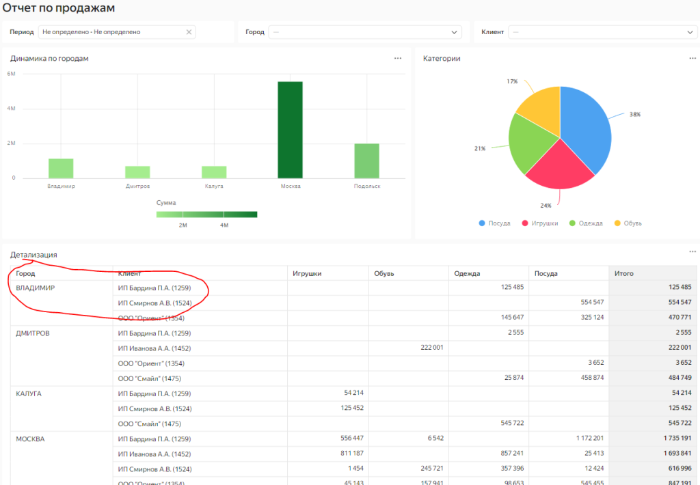The image size is (700, 485).
Task: Open menu dots for Детализация table
Action: [692, 251]
